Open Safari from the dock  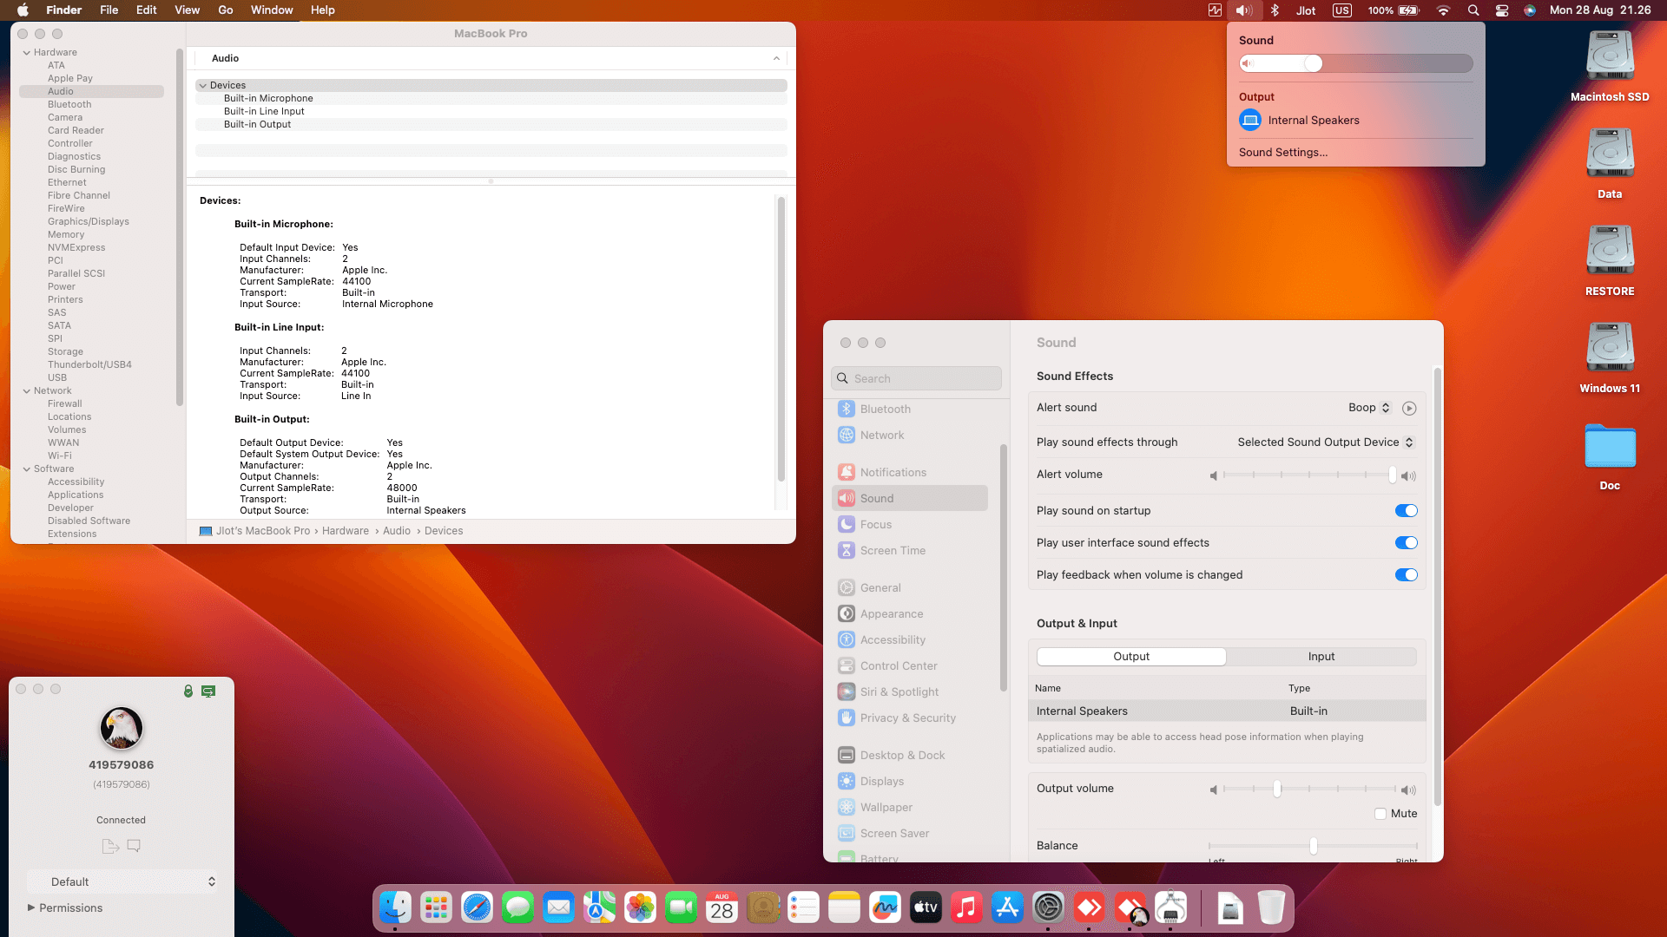pos(477,908)
